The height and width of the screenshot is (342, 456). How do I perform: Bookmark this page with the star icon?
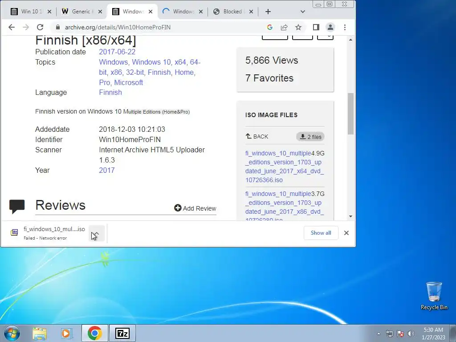tap(298, 27)
